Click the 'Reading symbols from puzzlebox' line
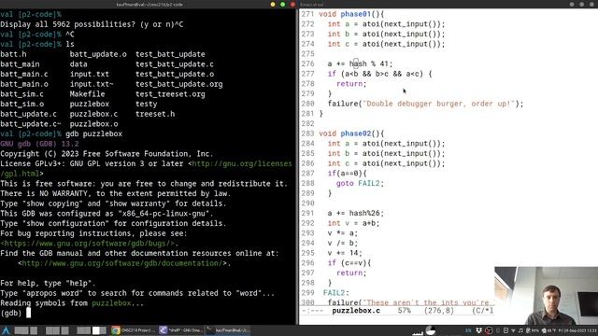The width and height of the screenshot is (598, 336). (x=72, y=303)
